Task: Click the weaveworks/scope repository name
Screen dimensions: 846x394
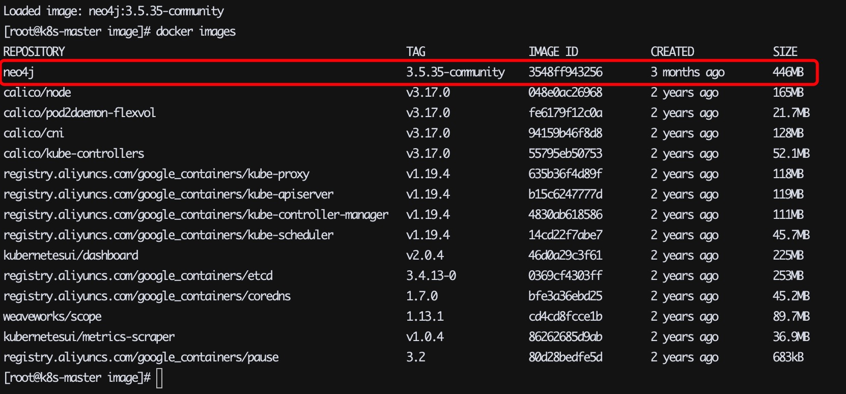Action: 52,317
